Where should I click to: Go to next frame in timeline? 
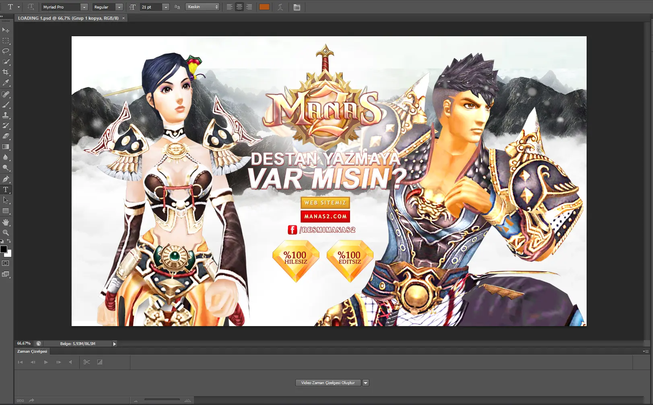pyautogui.click(x=59, y=362)
